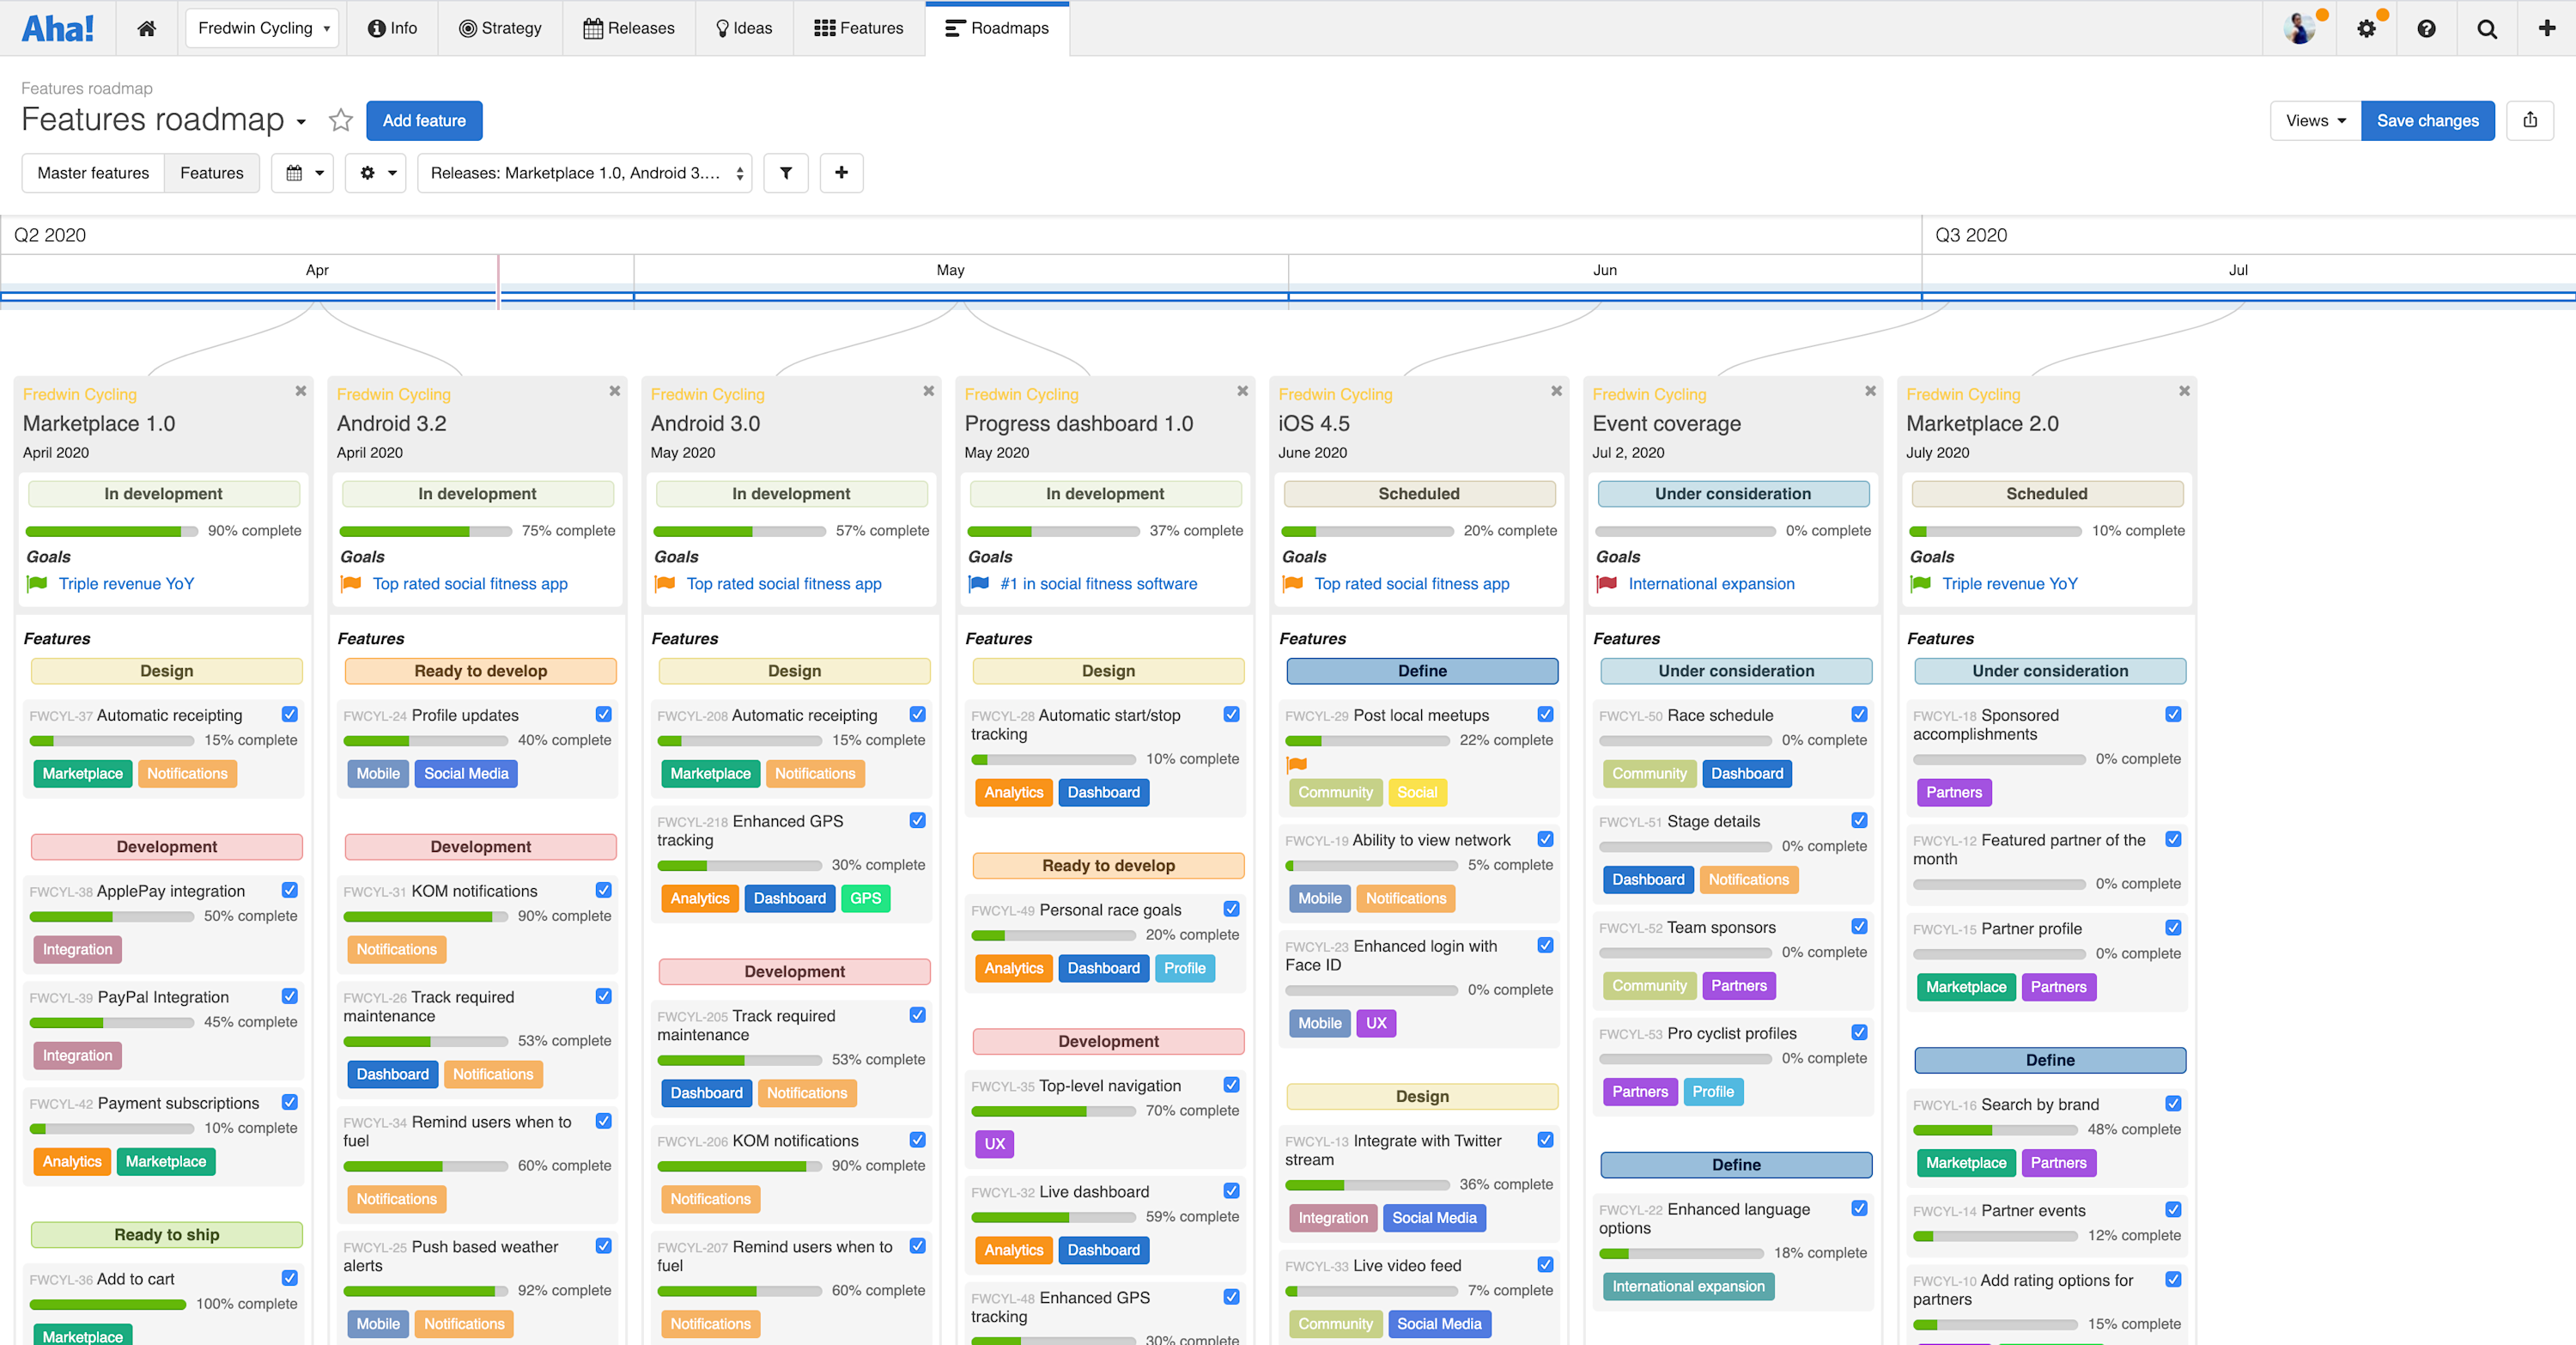Open the search magnifier icon
This screenshot has height=1345, width=2576.
[x=2487, y=28]
